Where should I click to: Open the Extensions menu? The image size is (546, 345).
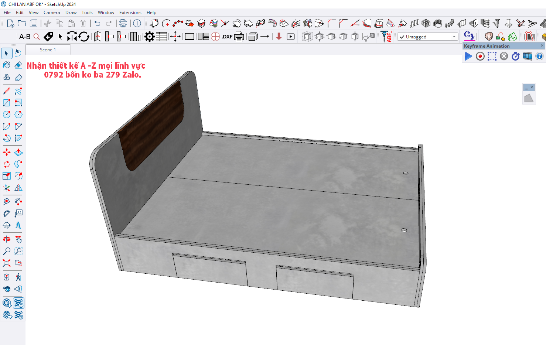[130, 13]
